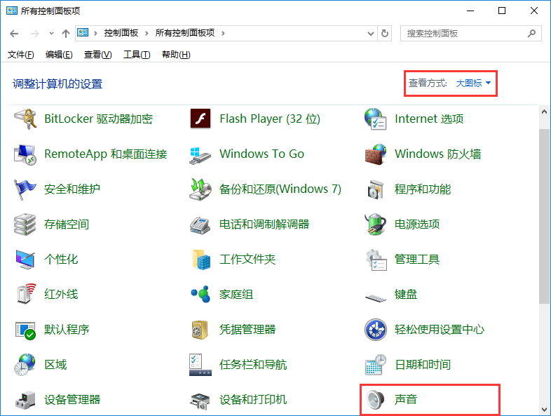This screenshot has width=551, height=416.
Task: Open the BitLocker 驱动器加密 icon
Action: (x=25, y=119)
